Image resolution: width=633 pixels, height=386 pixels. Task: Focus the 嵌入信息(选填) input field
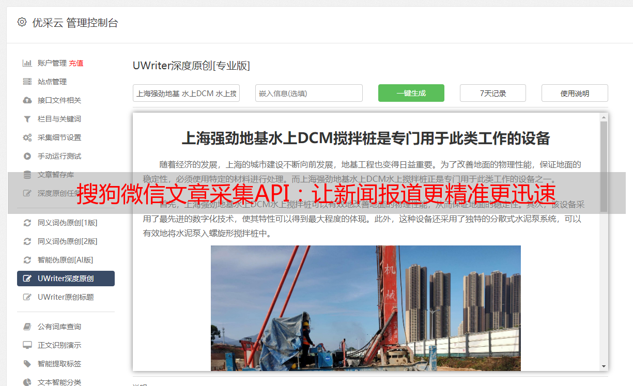tap(309, 93)
